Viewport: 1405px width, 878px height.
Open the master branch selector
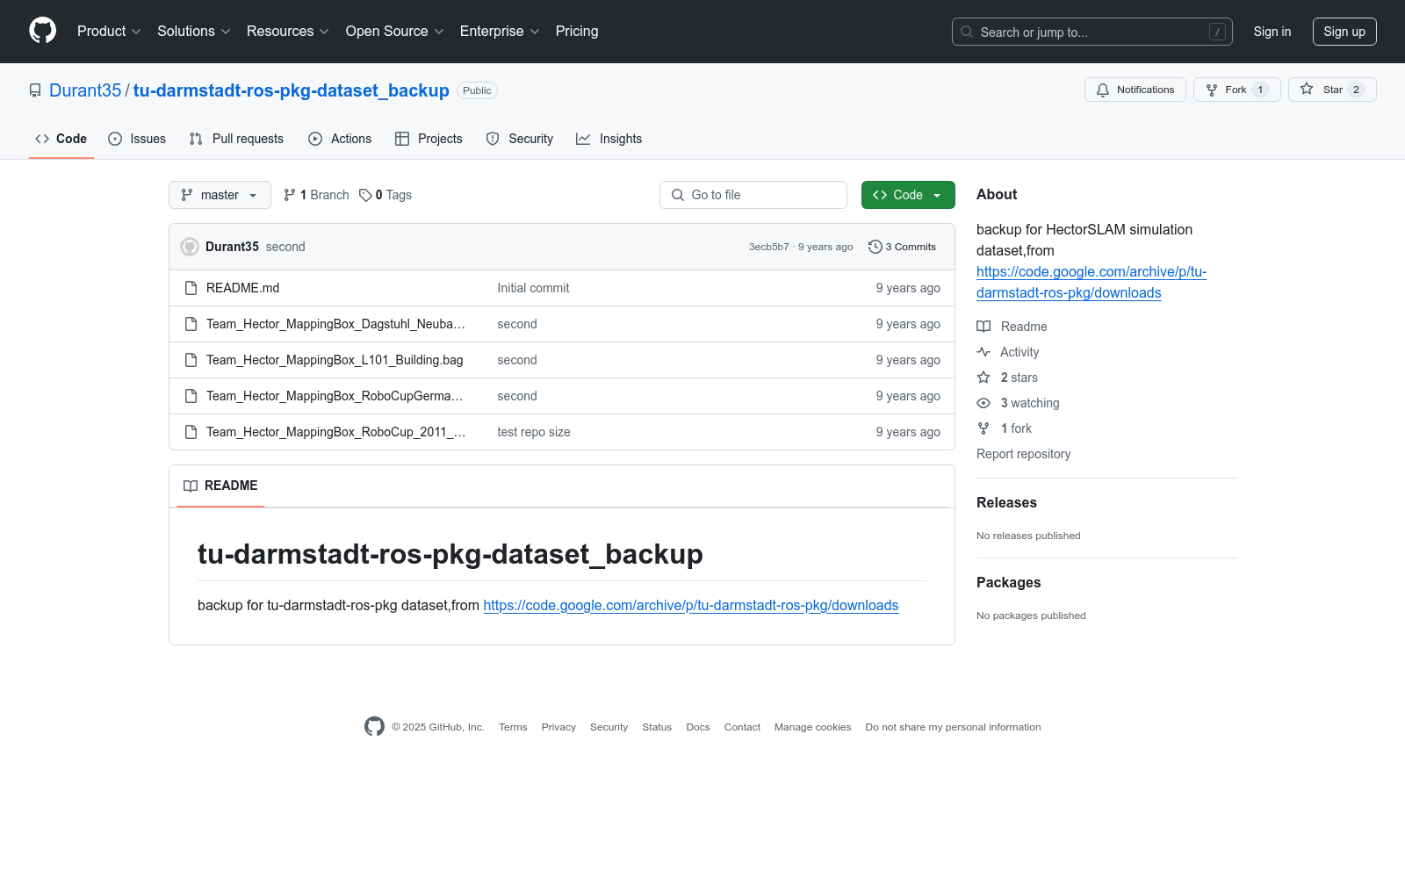220,195
